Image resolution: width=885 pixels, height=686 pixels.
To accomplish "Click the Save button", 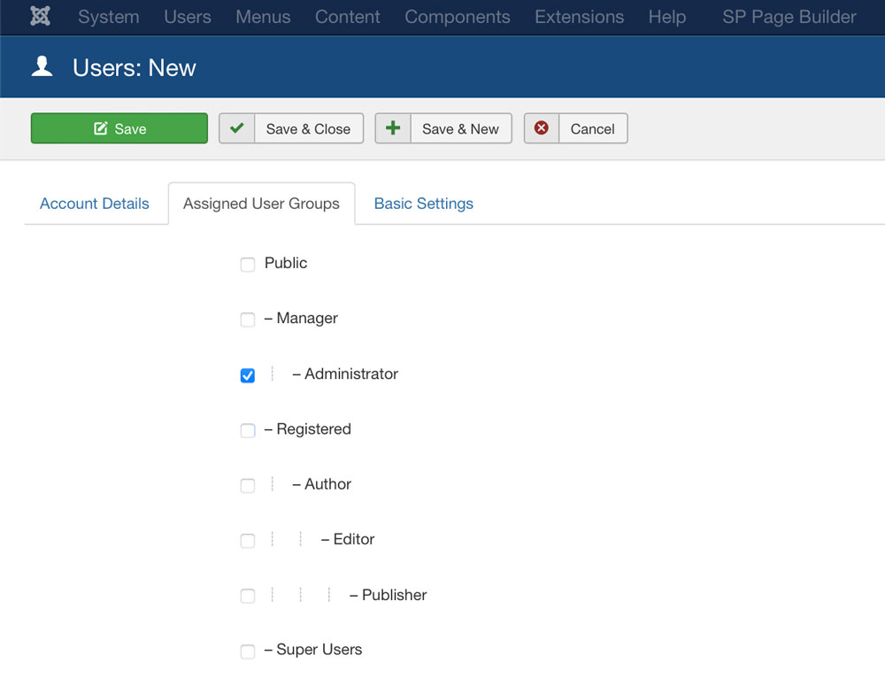I will pos(119,127).
